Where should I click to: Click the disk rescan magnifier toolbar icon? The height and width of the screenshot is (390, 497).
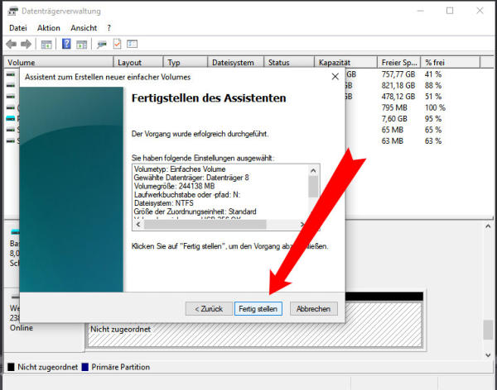tap(101, 45)
